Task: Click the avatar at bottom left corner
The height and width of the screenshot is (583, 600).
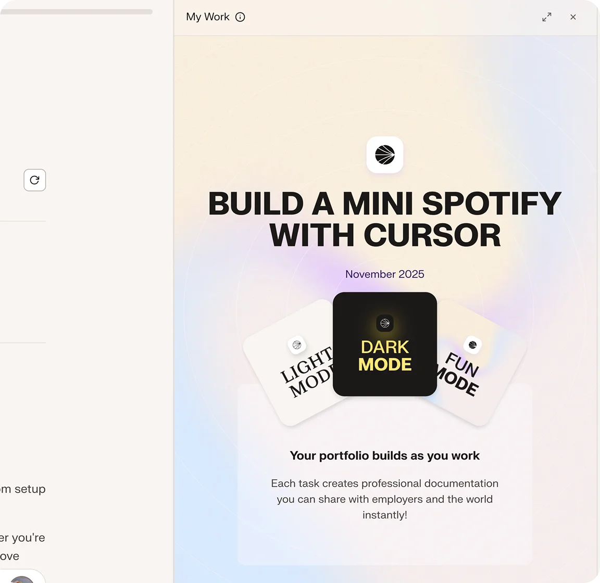Action: (22, 579)
